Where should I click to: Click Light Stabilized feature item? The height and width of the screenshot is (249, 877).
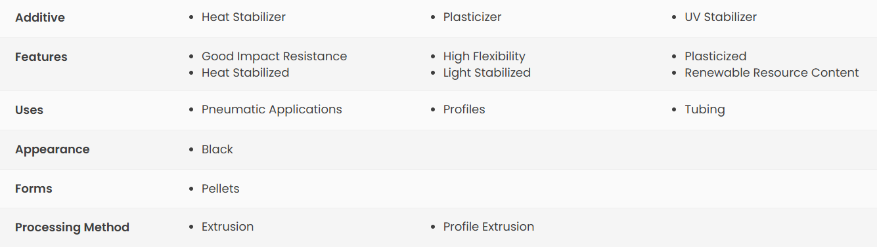point(487,73)
